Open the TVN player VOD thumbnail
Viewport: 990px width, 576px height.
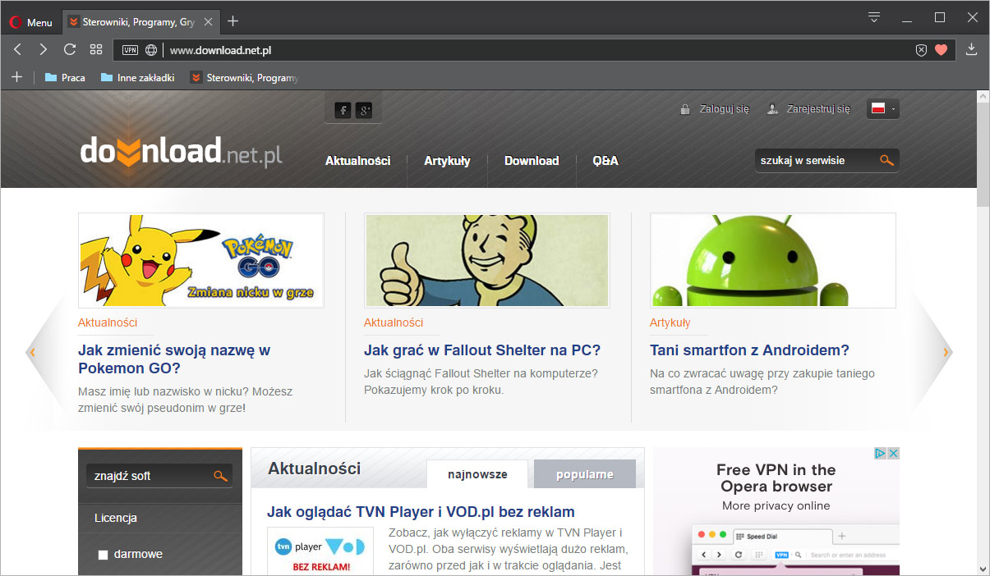pyautogui.click(x=320, y=551)
